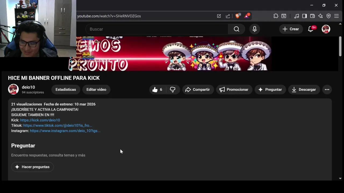
Task: Click the video player banner frame
Action: tap(170, 54)
